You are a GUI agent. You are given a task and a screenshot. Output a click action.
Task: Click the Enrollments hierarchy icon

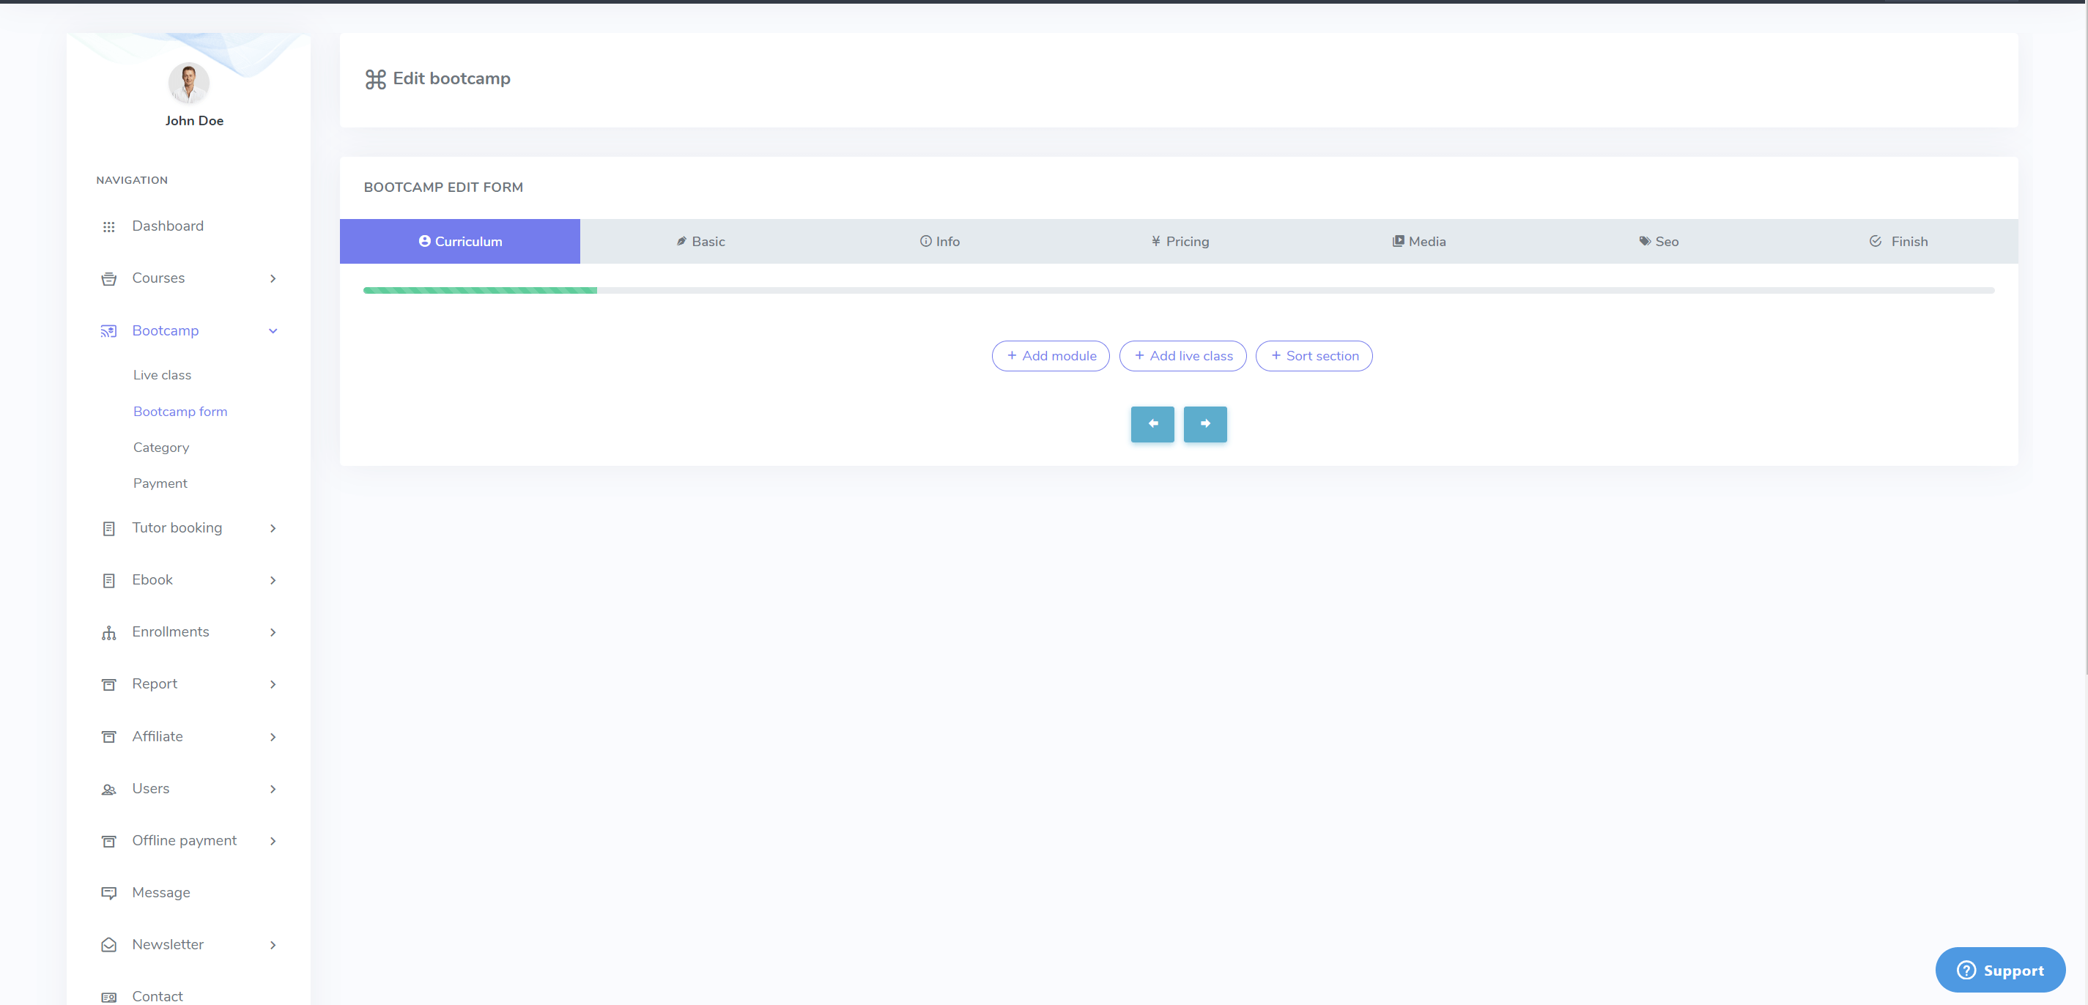[108, 633]
